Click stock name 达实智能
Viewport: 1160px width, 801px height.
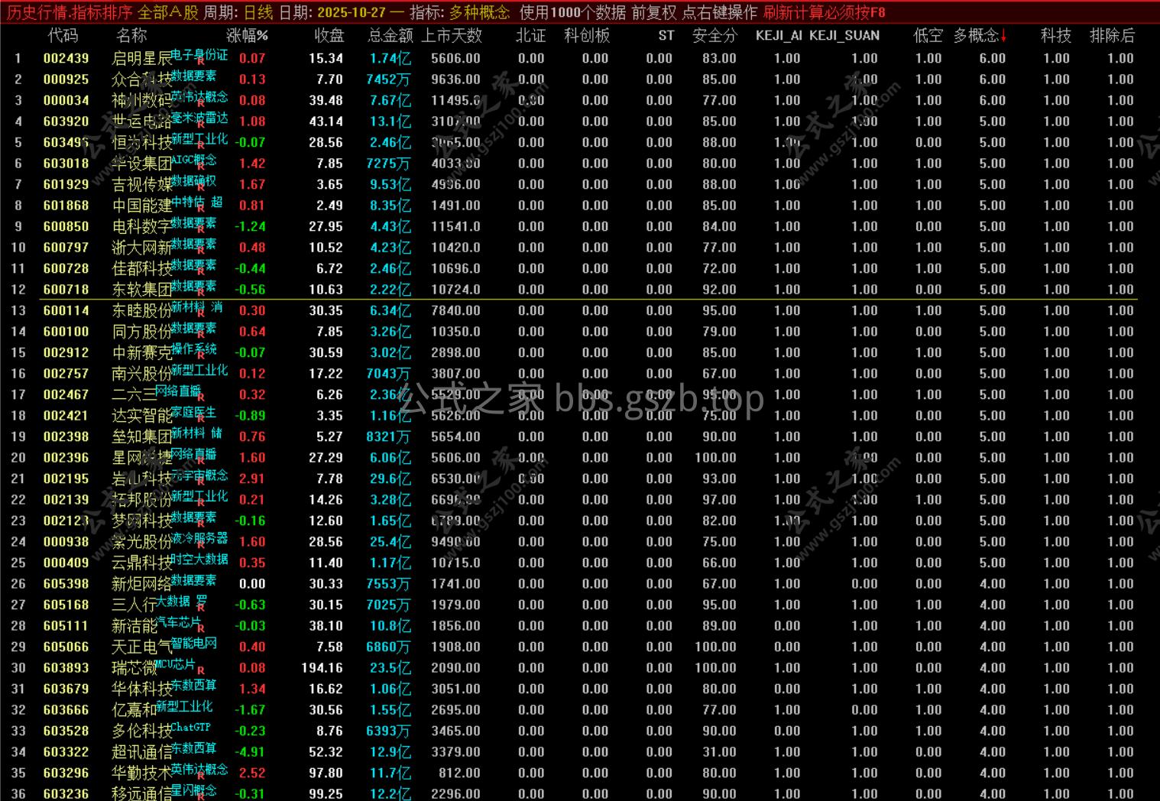pyautogui.click(x=142, y=417)
